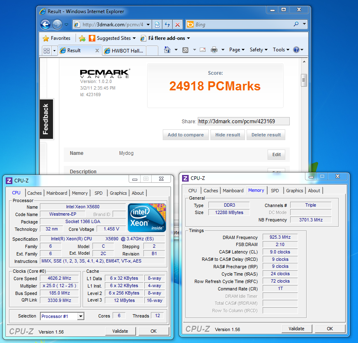Click Add to compare button
This screenshot has width=358, height=343.
186,135
